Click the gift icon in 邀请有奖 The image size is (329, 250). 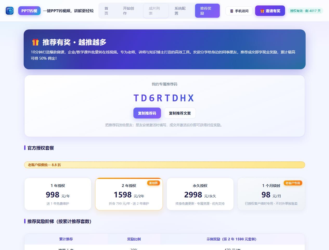click(262, 11)
